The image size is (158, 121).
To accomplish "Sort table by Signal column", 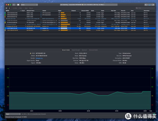I will pos(60,11).
